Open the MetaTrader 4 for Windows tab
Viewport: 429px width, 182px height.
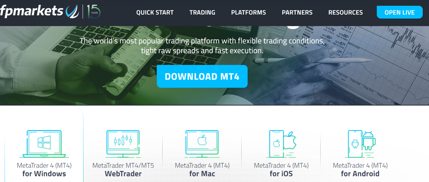click(x=44, y=169)
